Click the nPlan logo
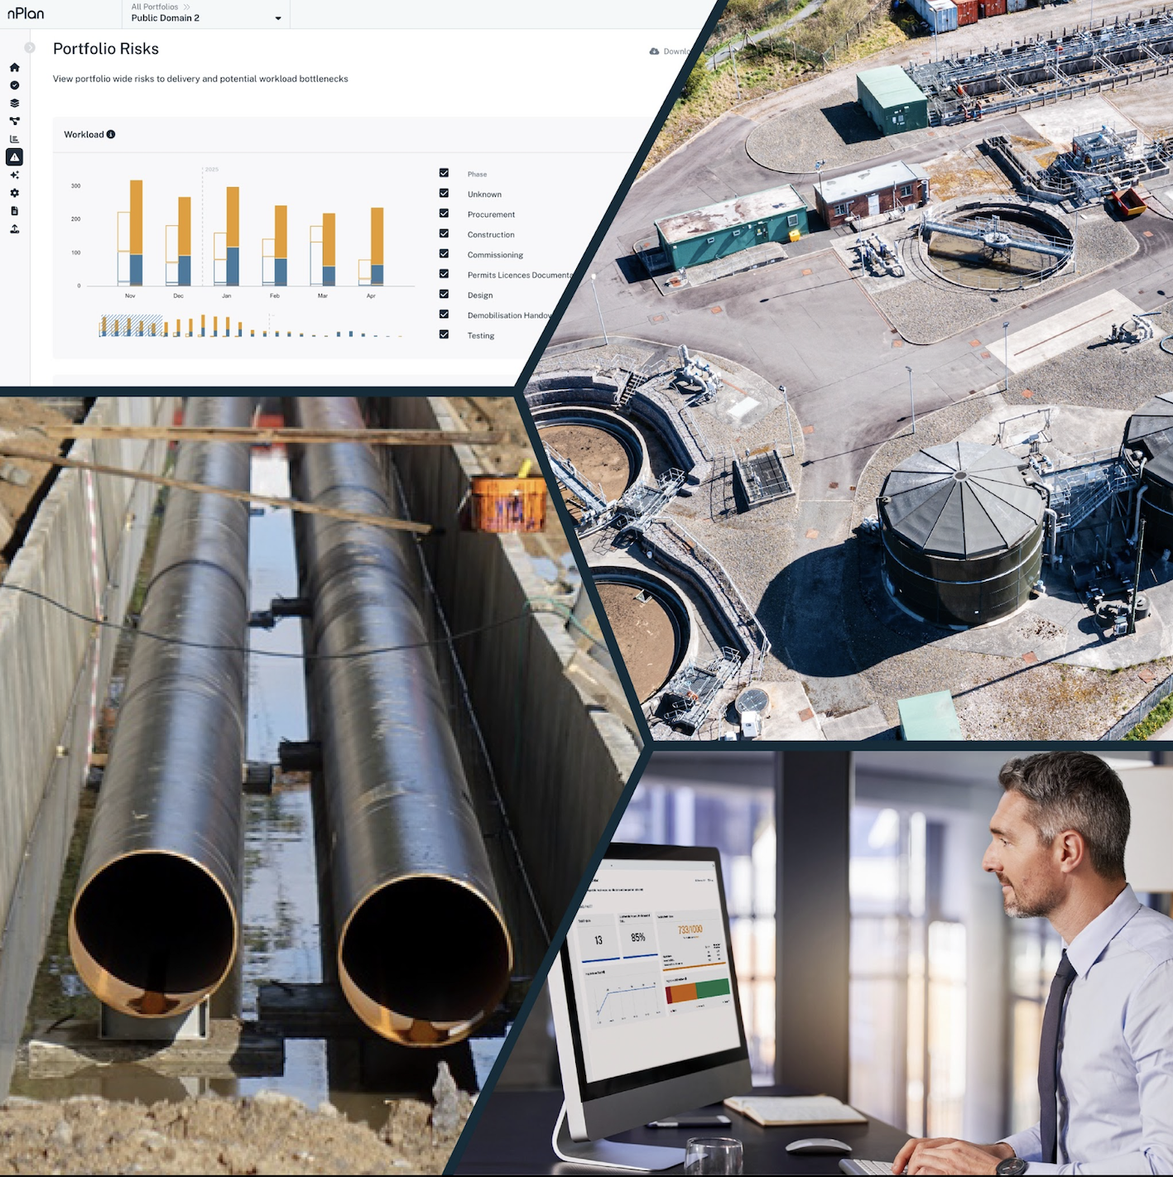The height and width of the screenshot is (1177, 1173). (25, 13)
